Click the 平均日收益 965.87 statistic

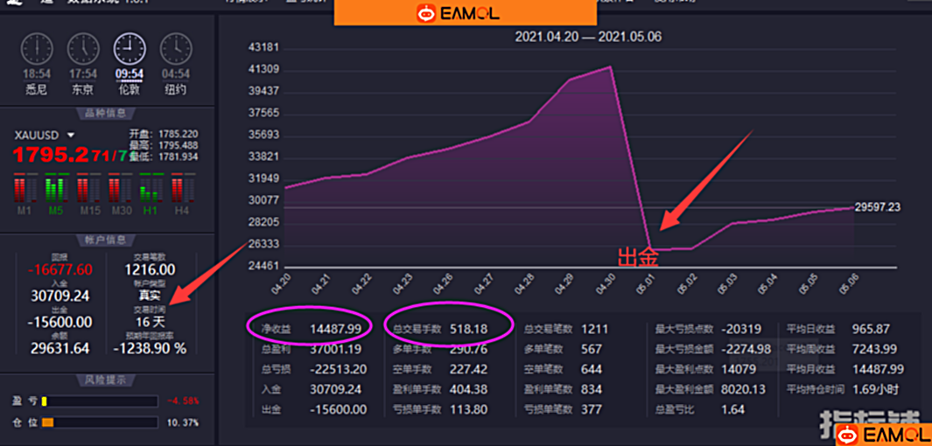click(x=840, y=329)
